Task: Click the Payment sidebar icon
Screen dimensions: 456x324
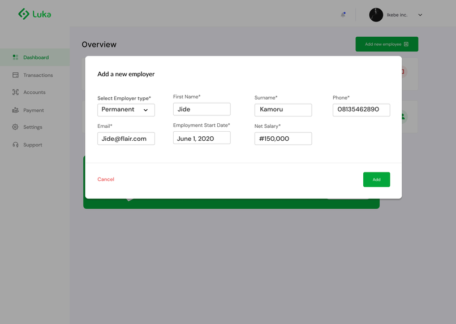Action: click(x=15, y=110)
